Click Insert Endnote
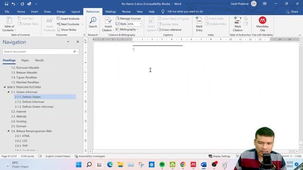The image size is (303, 170). (68, 19)
